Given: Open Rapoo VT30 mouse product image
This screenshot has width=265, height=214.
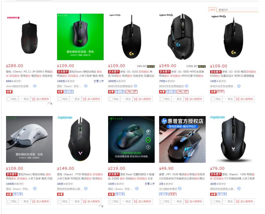Looking at the screenshot, I should [x=80, y=139].
